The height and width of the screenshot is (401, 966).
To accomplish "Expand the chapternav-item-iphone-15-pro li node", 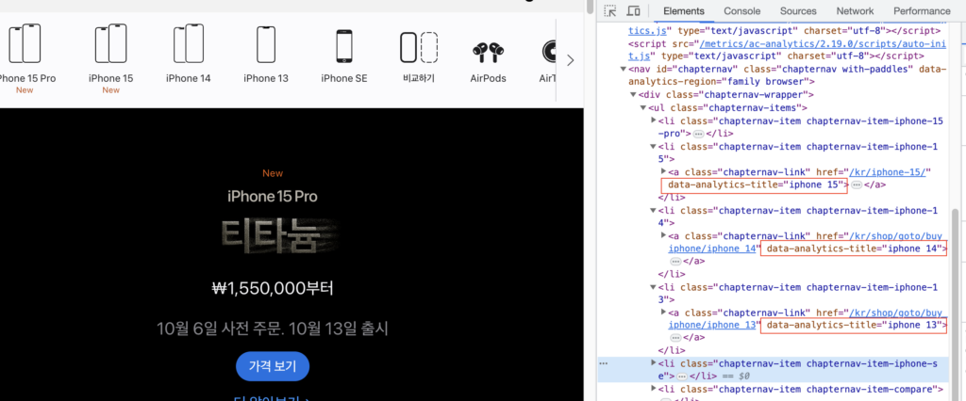I will pos(653,120).
